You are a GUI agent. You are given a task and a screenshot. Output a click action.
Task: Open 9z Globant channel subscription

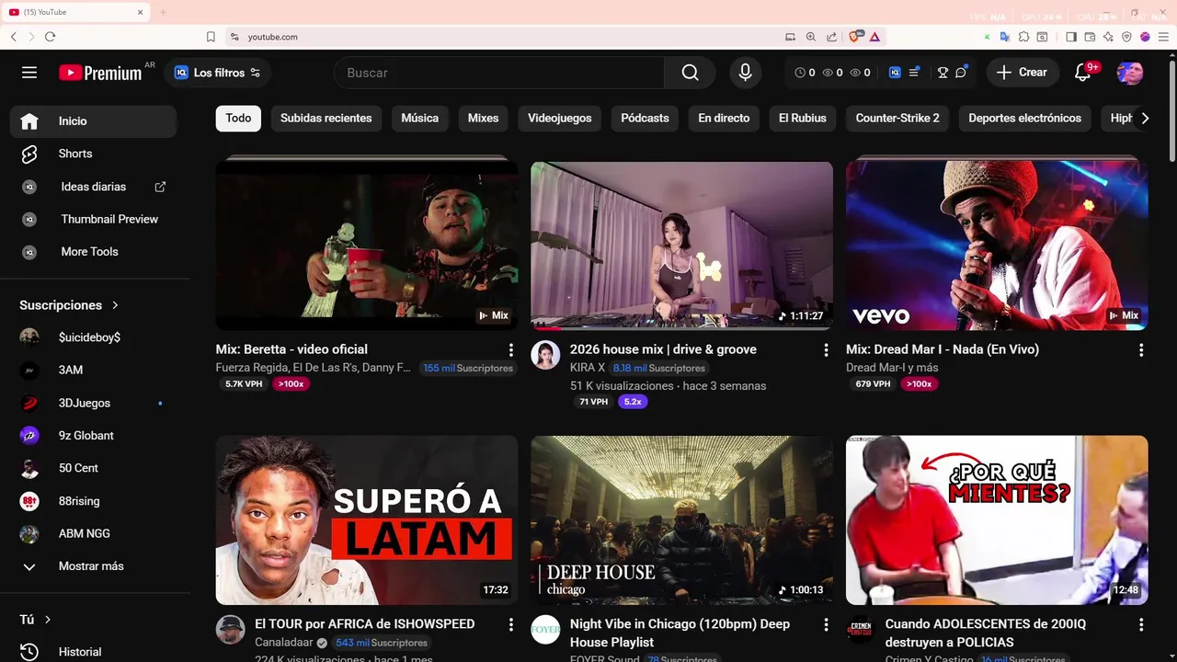(x=94, y=435)
